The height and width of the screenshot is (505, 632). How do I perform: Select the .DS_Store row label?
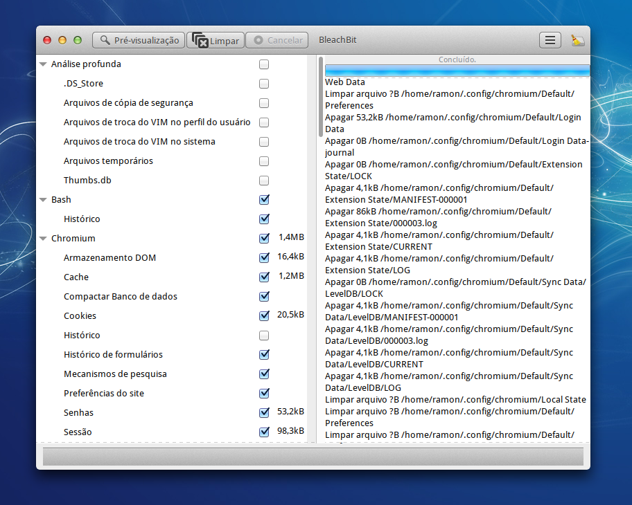click(83, 84)
